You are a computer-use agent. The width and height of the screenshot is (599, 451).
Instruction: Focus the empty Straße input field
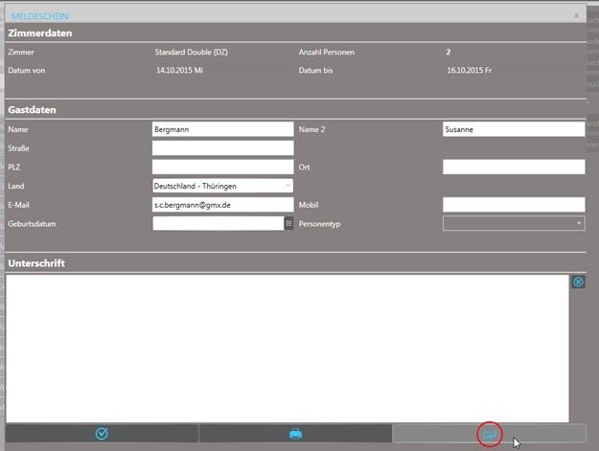[x=222, y=148]
